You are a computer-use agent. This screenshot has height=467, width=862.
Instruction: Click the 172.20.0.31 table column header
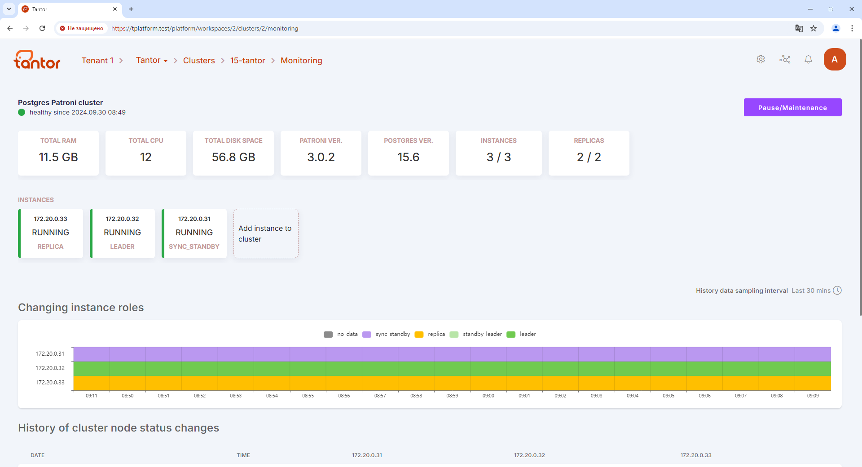[367, 455]
